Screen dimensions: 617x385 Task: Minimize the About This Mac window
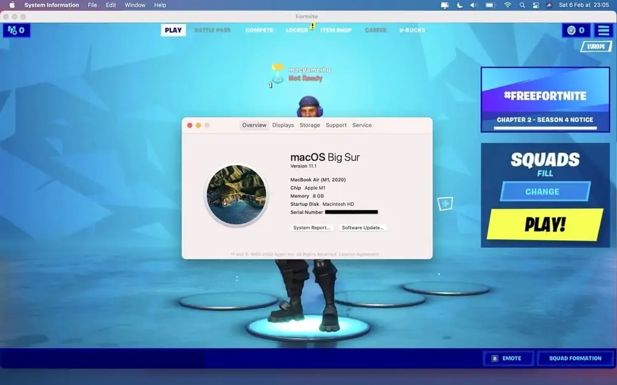[x=198, y=125]
